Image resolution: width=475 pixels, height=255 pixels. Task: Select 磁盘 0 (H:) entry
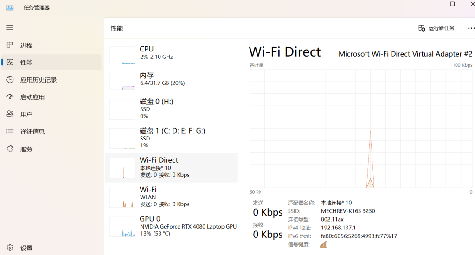tap(172, 109)
